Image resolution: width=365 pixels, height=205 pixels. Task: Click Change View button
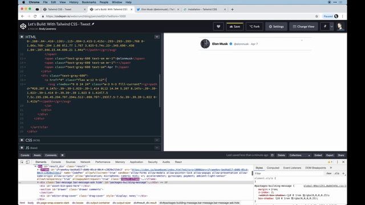[x=303, y=27]
